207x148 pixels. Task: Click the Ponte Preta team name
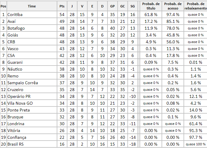point(18,110)
